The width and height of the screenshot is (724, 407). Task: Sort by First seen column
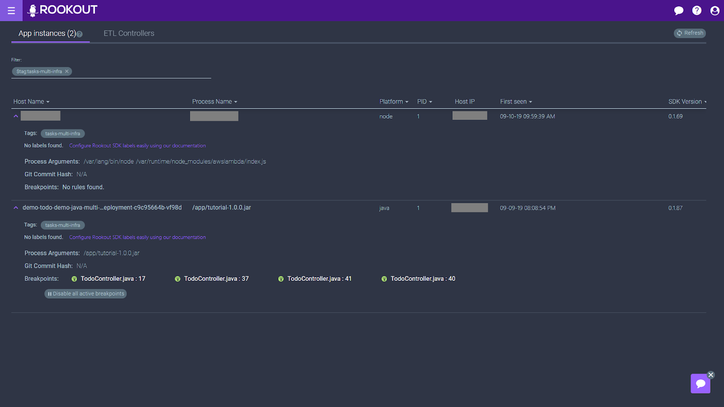pos(516,102)
